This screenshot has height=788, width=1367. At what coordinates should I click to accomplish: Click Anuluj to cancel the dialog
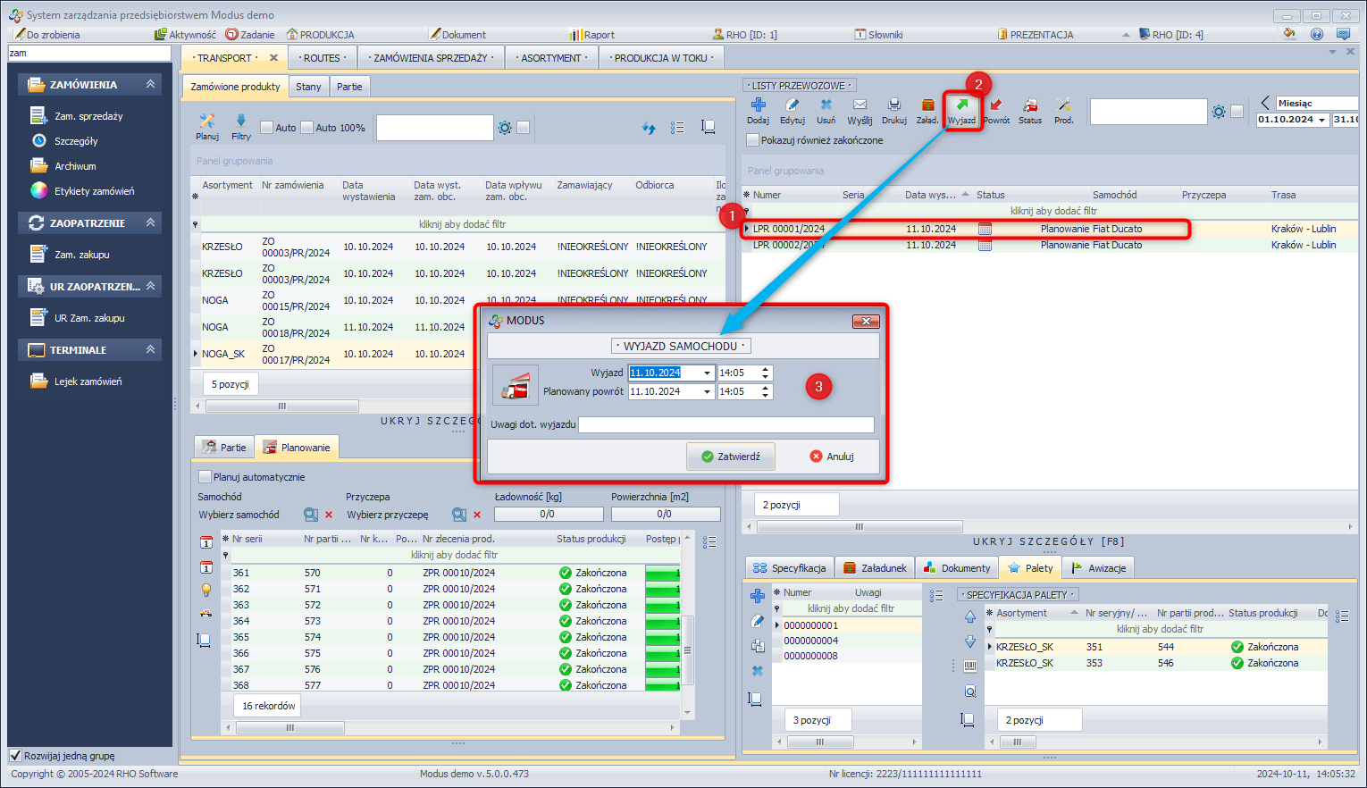tap(831, 457)
